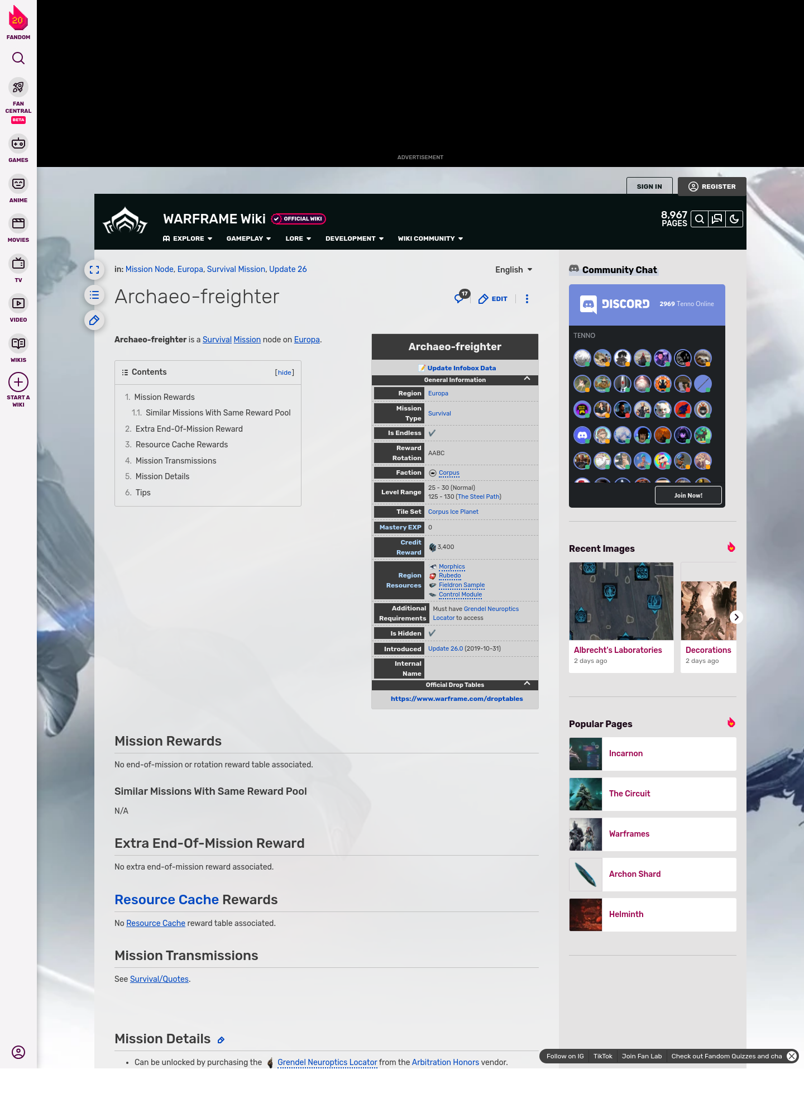Open Follow on IG link
The image size is (804, 1117).
(x=565, y=1056)
